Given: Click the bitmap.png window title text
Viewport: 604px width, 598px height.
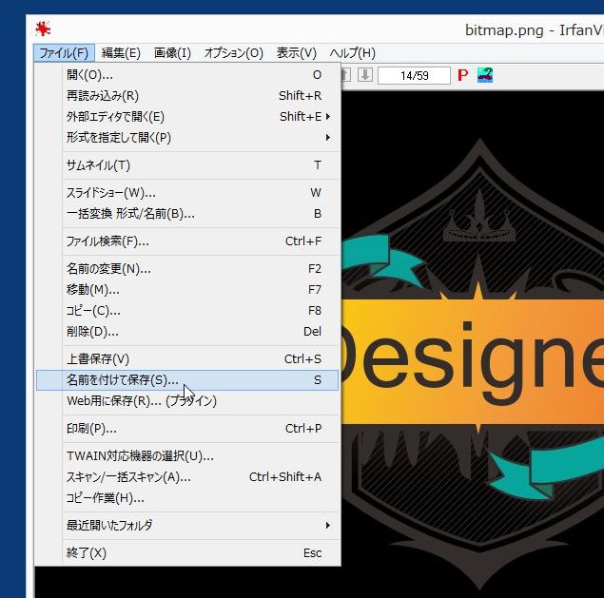Looking at the screenshot, I should 535,29.
